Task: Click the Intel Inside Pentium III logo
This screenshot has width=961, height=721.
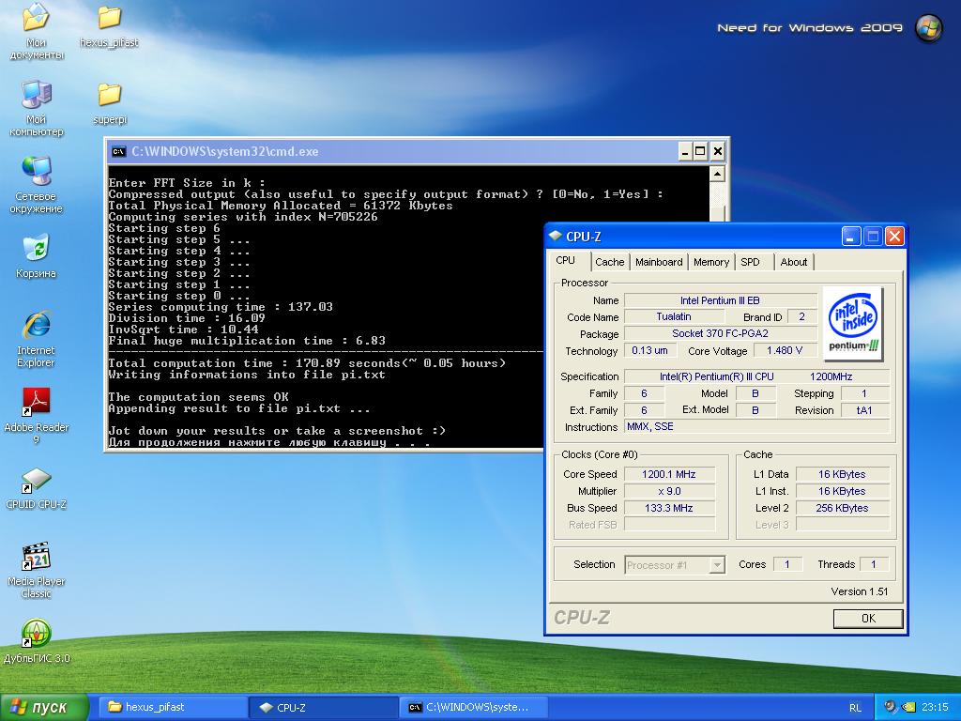Action: click(853, 324)
